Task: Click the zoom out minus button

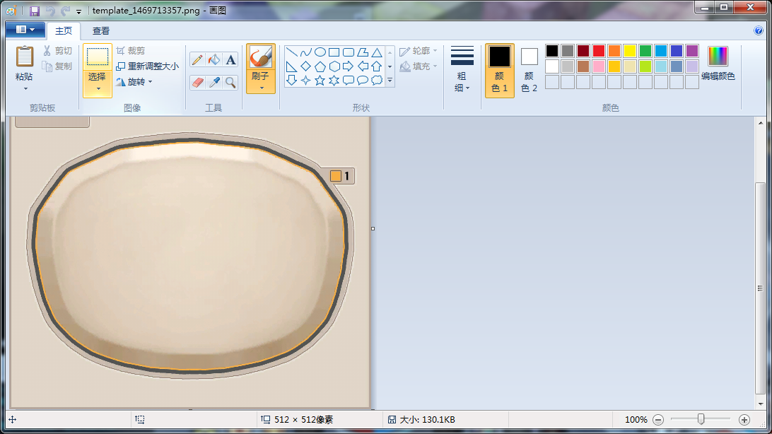Action: point(658,420)
